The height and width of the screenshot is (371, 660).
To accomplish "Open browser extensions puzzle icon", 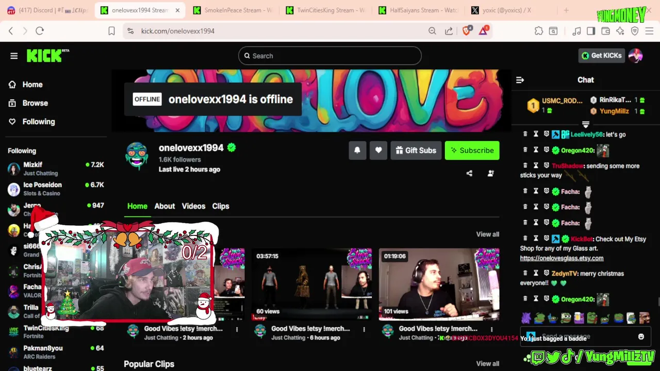I will click(x=539, y=31).
